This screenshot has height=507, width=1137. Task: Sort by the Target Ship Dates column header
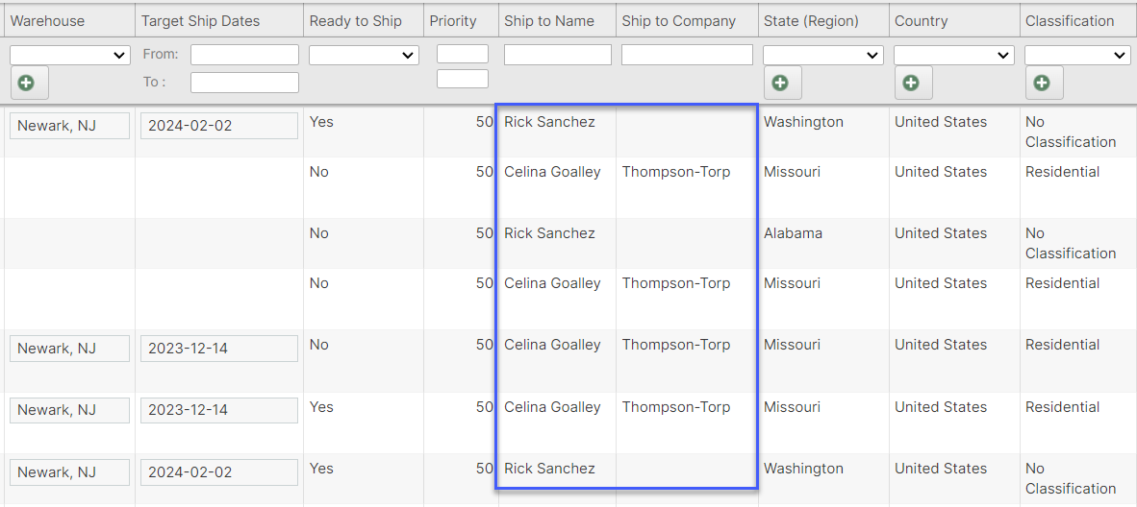tap(200, 21)
